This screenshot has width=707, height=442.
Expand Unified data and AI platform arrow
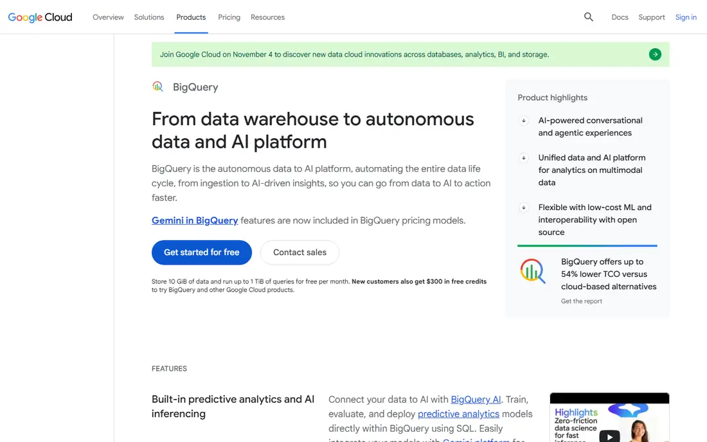pos(523,158)
